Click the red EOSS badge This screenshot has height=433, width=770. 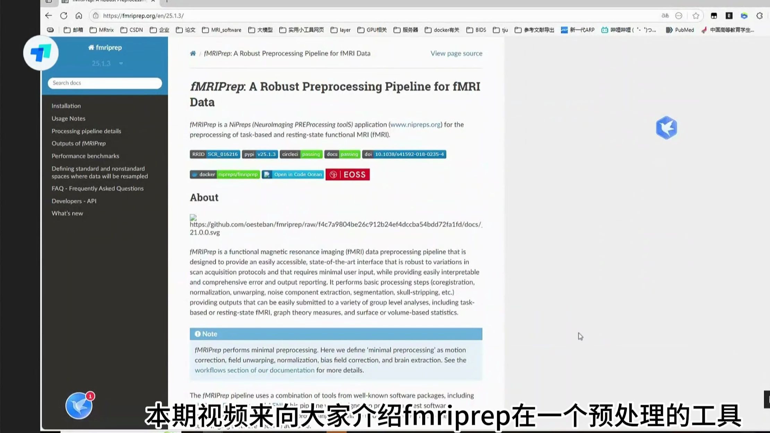(348, 175)
